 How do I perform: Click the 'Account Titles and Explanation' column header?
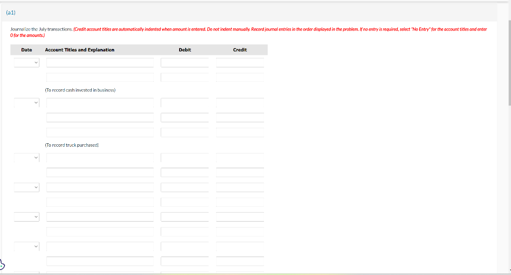(x=79, y=50)
